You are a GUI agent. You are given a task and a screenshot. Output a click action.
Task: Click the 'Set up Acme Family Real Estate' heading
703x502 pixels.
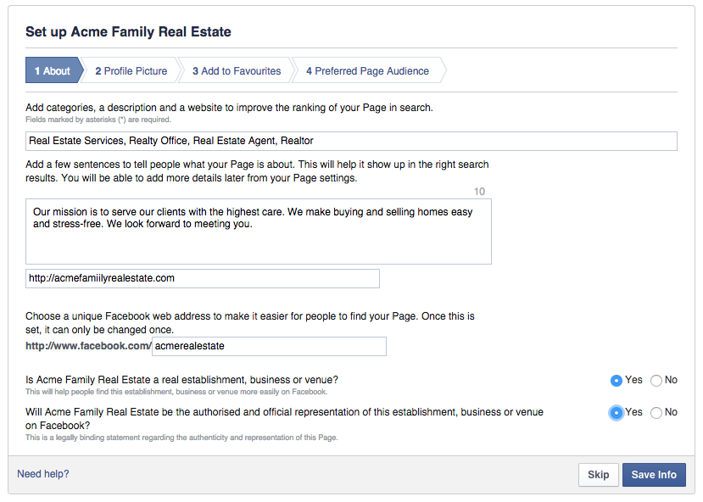coord(128,32)
